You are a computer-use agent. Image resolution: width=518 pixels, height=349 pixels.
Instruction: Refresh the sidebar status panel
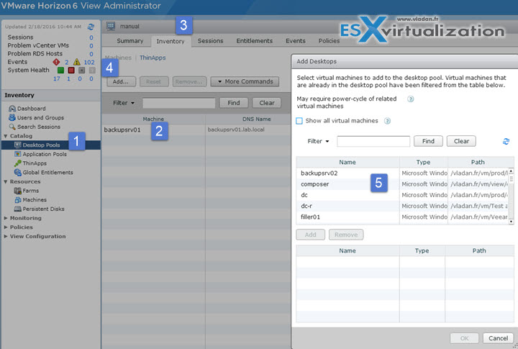tap(91, 27)
